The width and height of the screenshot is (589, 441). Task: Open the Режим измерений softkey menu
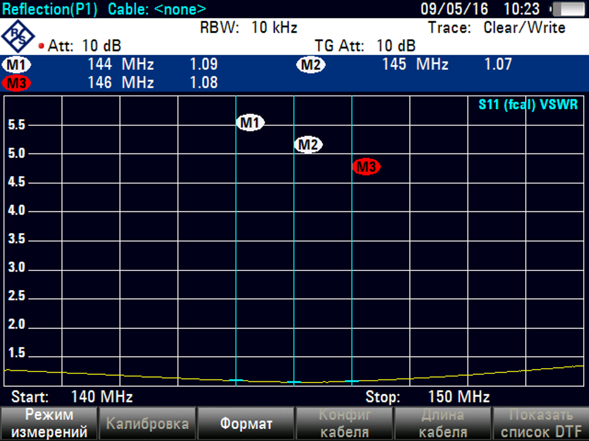click(49, 424)
